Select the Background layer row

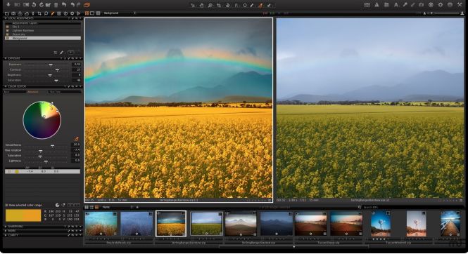(43, 38)
